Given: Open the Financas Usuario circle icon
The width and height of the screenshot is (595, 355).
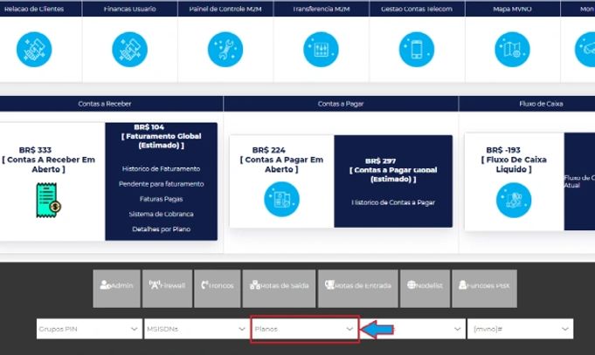Looking at the screenshot, I should point(130,50).
